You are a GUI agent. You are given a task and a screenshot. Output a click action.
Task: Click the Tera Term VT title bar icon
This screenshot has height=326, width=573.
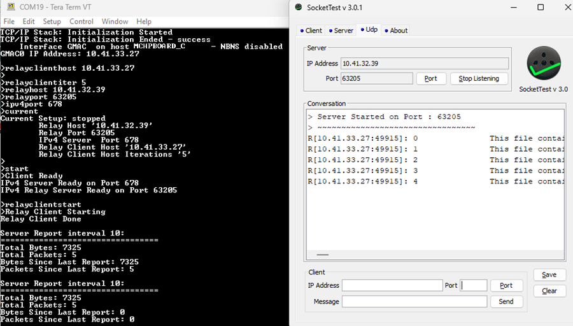pos(11,6)
